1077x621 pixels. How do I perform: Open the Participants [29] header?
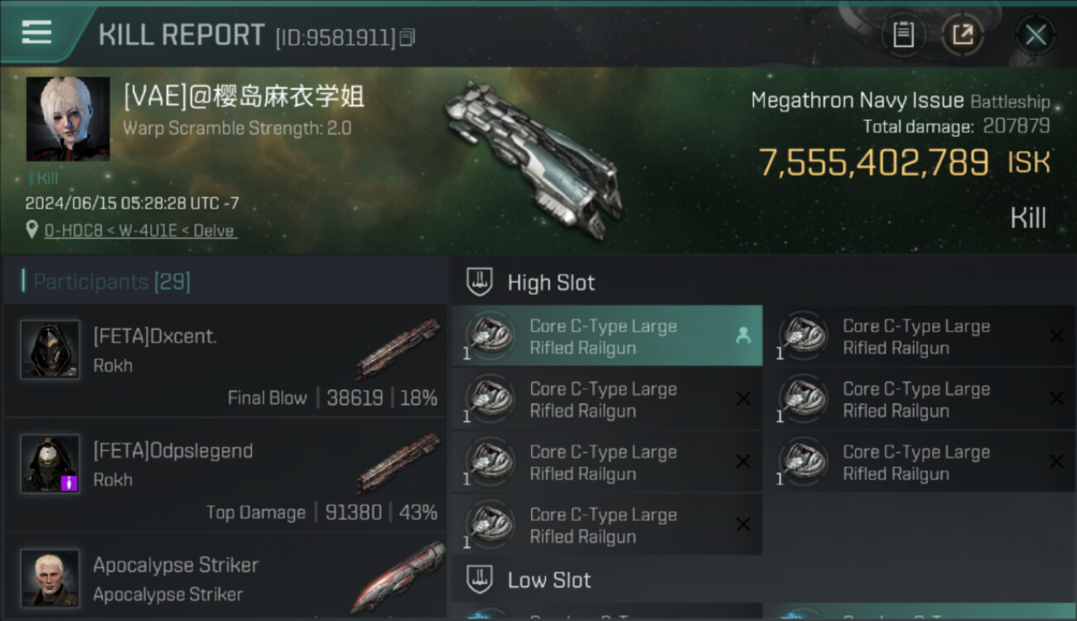tap(112, 282)
